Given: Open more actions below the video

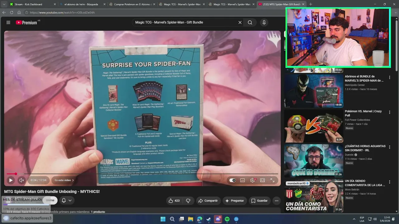Looking at the screenshot, I should click(276, 201).
